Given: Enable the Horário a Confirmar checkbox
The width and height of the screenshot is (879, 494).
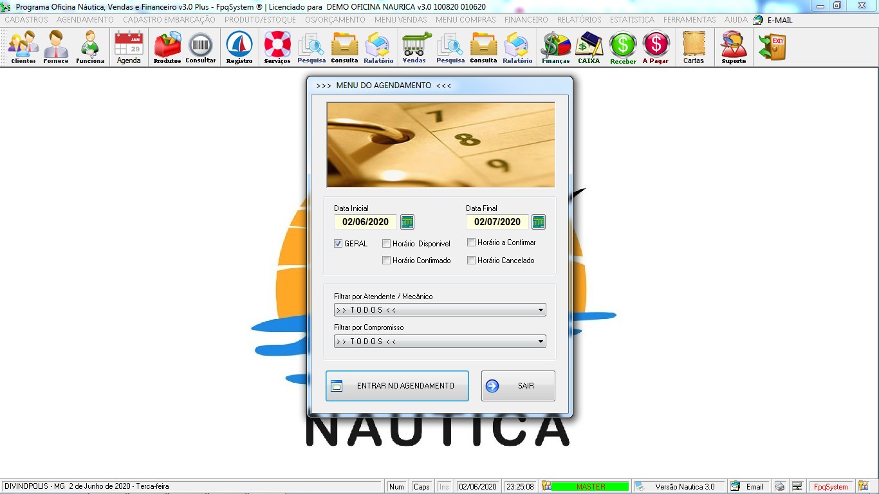Looking at the screenshot, I should click(471, 242).
